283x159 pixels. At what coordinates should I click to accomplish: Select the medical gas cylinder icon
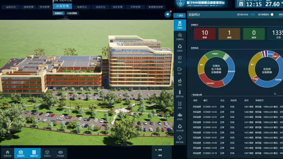(x=180, y=93)
